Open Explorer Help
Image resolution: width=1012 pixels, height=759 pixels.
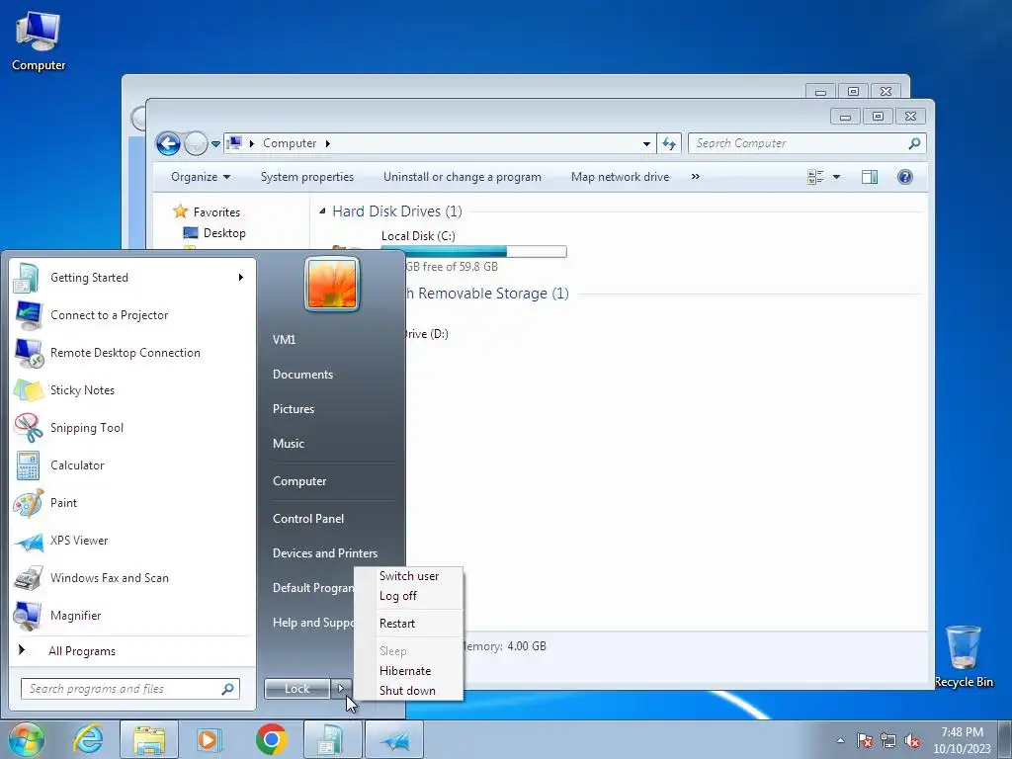(x=905, y=177)
